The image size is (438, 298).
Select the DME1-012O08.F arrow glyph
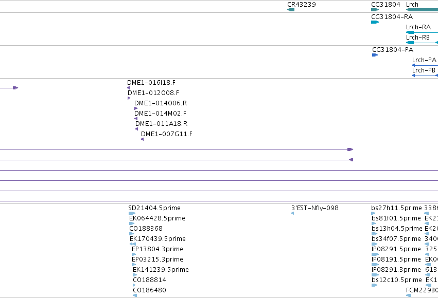pos(129,98)
